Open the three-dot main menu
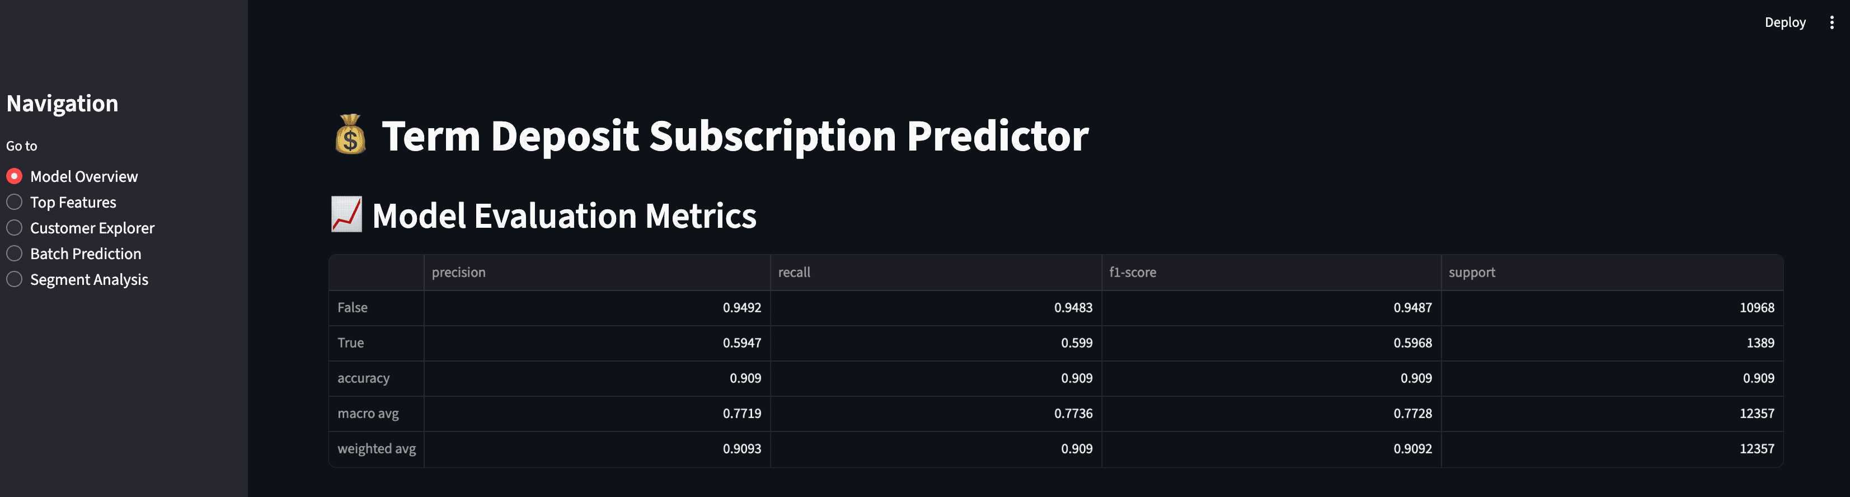Screen dimensions: 1850x497 [1832, 22]
